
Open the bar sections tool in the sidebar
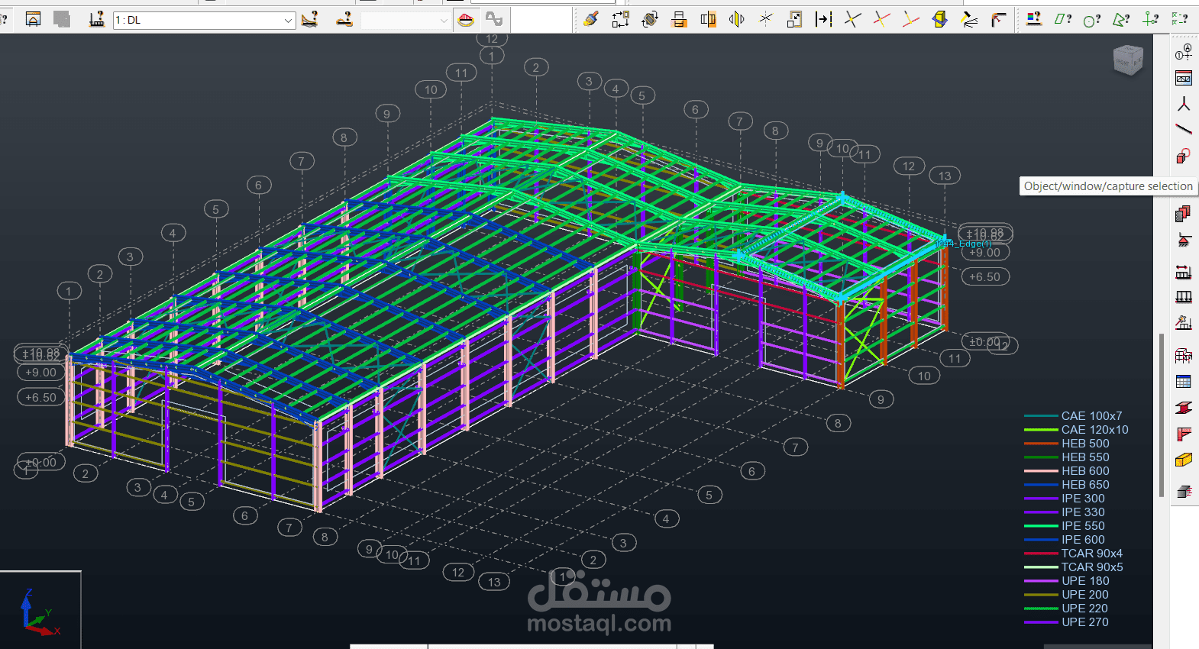pos(1184,78)
